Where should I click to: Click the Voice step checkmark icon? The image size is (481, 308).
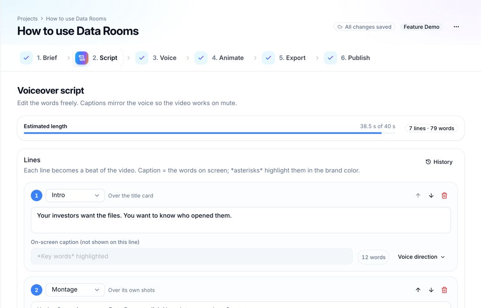coord(142,58)
